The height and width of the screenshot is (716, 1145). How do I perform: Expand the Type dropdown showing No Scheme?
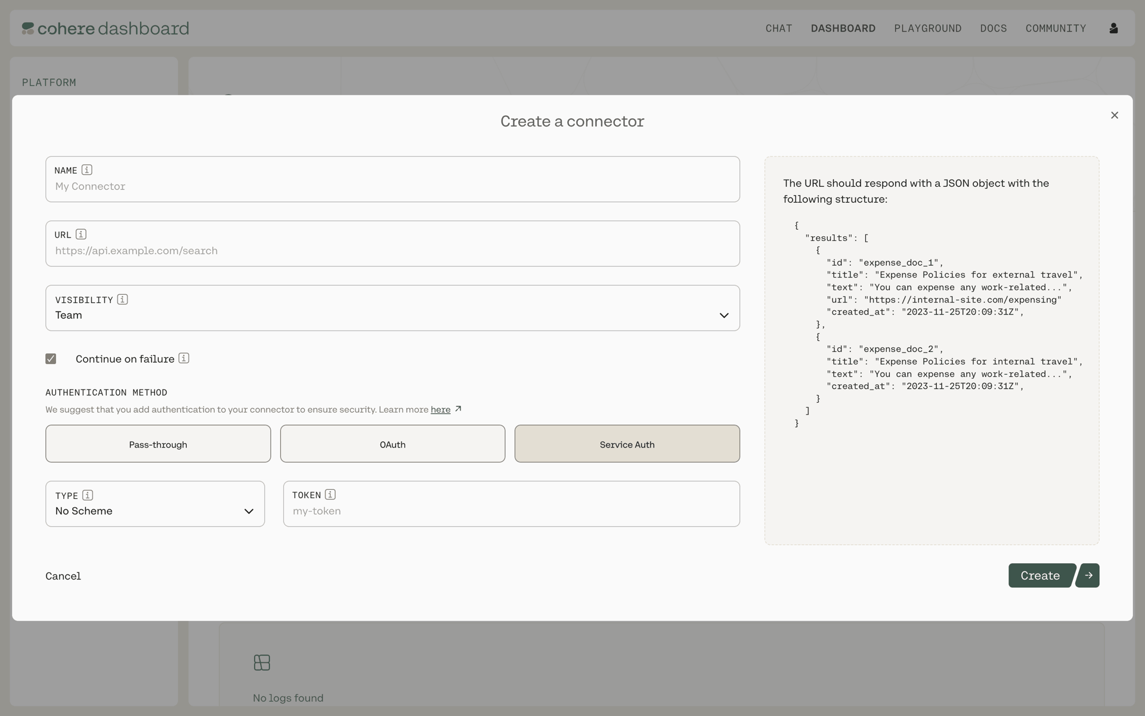(155, 504)
